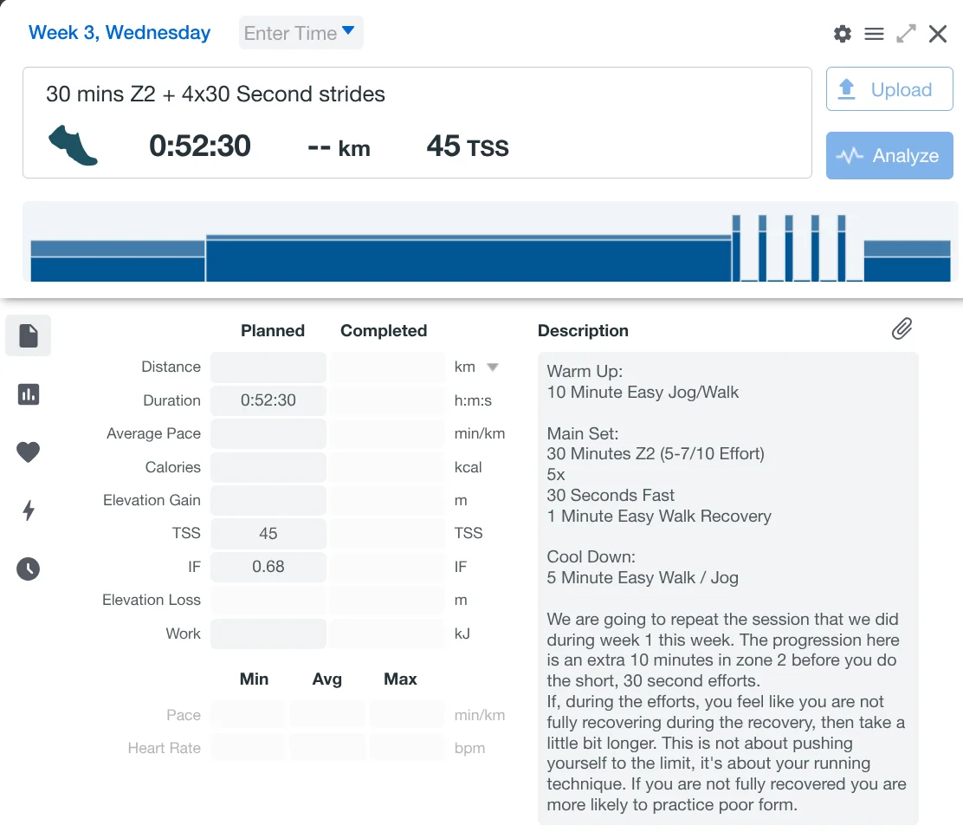Select the summary document sidebar icon
This screenshot has width=963, height=832.
point(29,335)
